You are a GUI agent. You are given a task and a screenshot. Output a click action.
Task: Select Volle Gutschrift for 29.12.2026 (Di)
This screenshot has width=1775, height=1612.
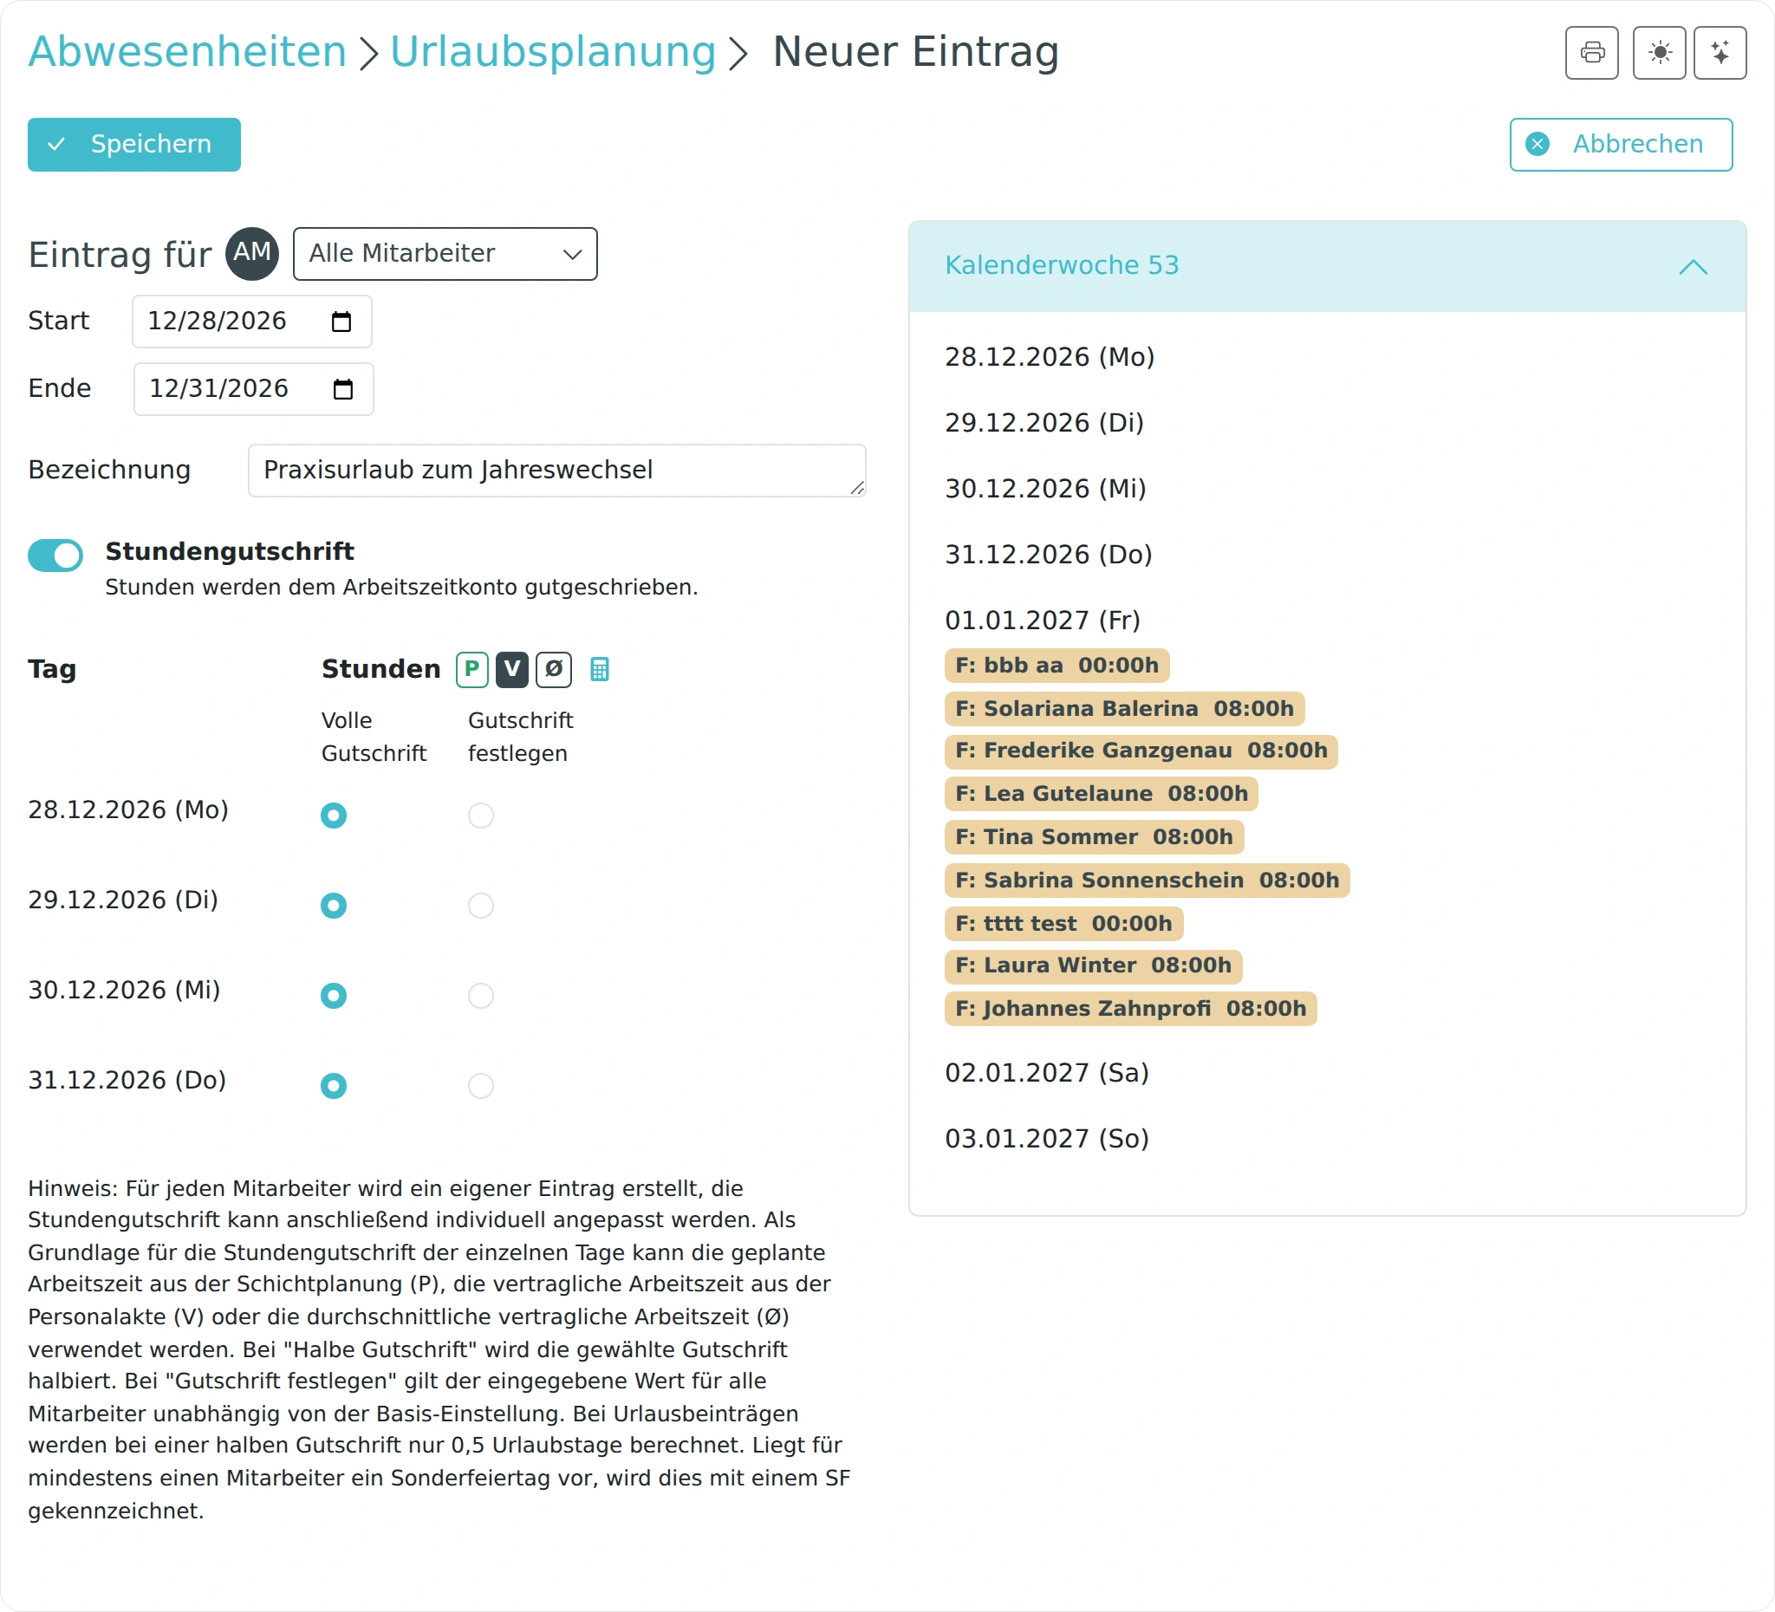334,905
